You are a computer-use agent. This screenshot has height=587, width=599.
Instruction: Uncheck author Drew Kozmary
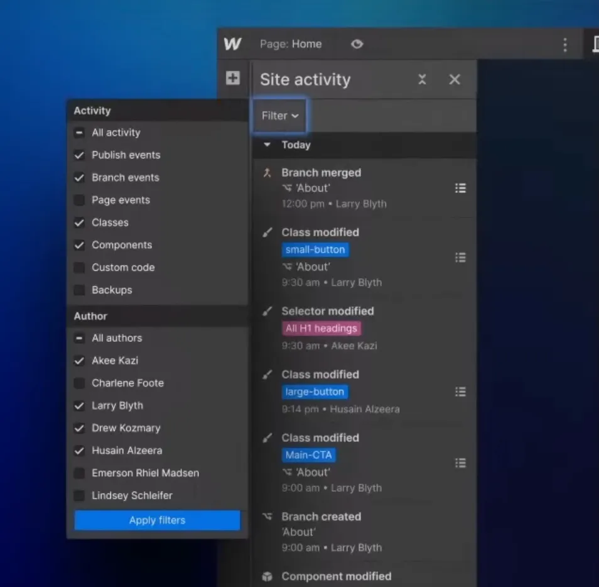coord(79,428)
